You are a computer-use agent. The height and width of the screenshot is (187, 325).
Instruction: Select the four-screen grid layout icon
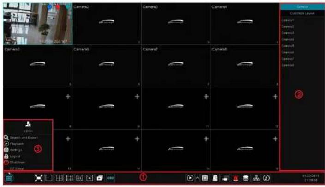pos(59,178)
